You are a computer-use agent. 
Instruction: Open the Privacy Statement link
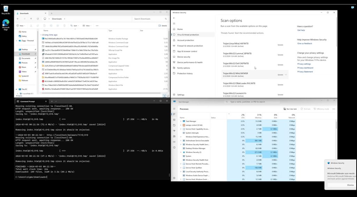pyautogui.click(x=305, y=72)
